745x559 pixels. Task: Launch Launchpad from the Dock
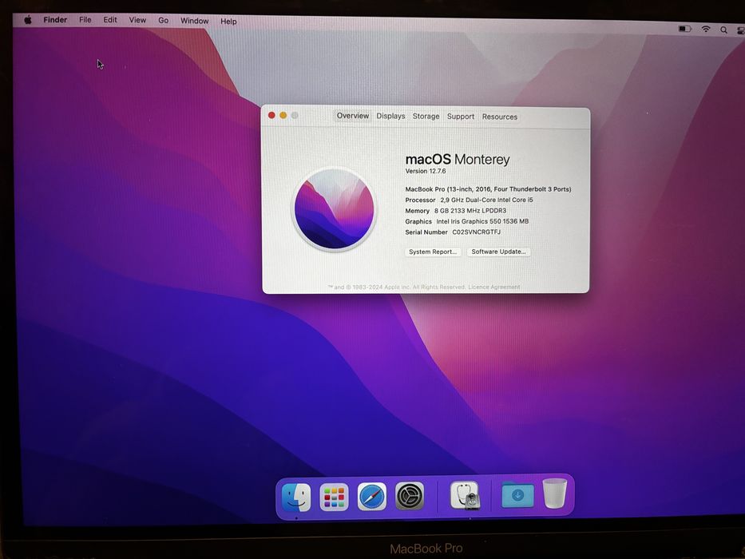pos(334,498)
